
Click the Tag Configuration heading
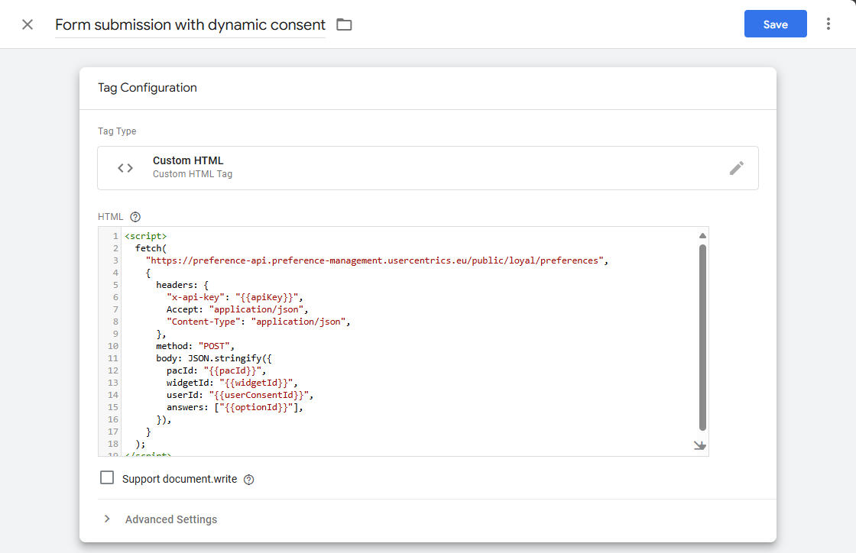coord(148,88)
